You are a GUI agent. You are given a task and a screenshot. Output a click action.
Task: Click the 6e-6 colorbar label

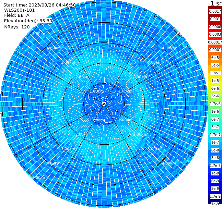click(x=215, y=88)
